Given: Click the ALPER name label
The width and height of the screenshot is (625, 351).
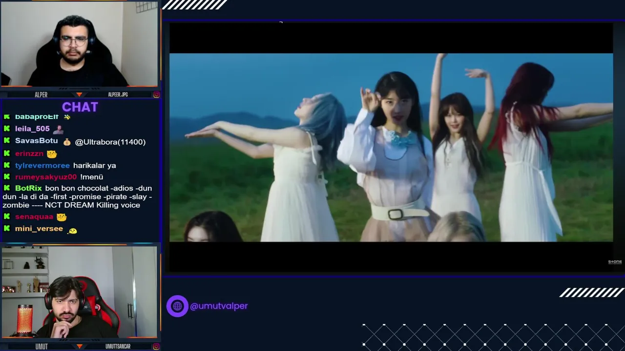Looking at the screenshot, I should click(x=41, y=95).
